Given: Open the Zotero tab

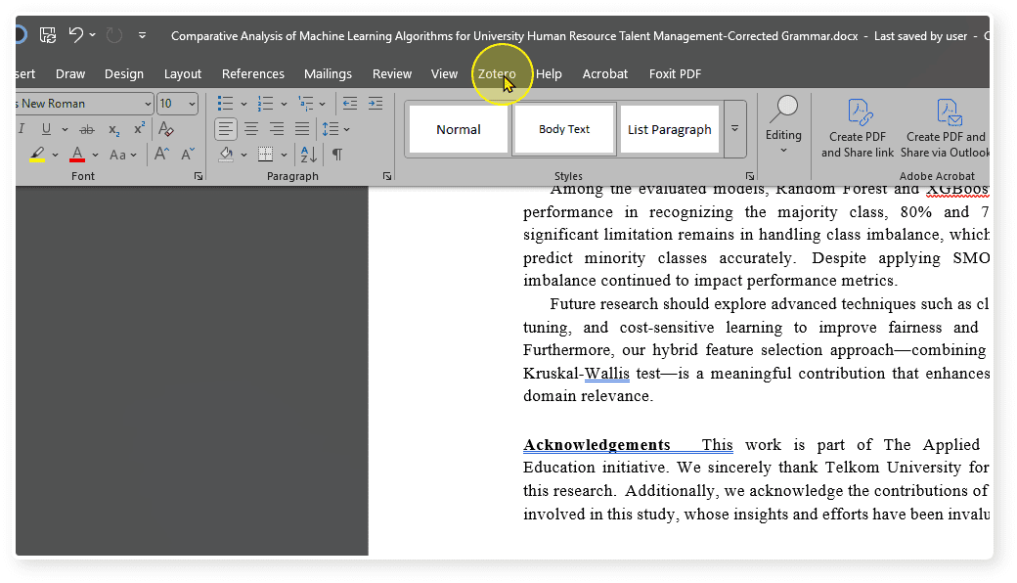Looking at the screenshot, I should coord(497,74).
